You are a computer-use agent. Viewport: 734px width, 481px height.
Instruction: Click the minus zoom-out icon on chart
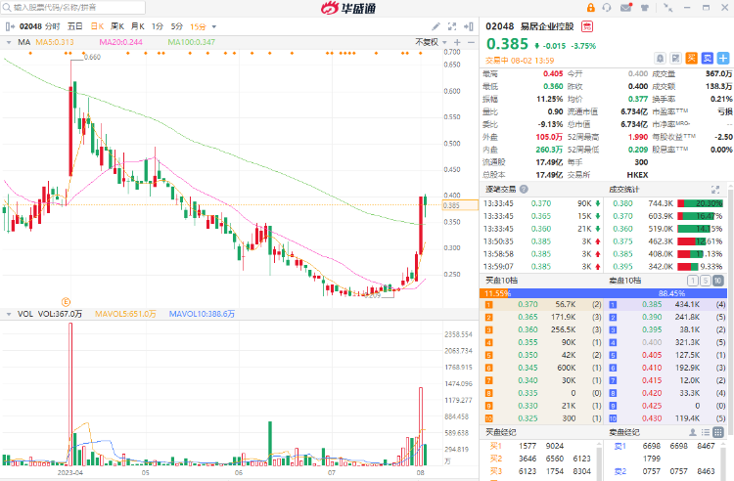471,43
